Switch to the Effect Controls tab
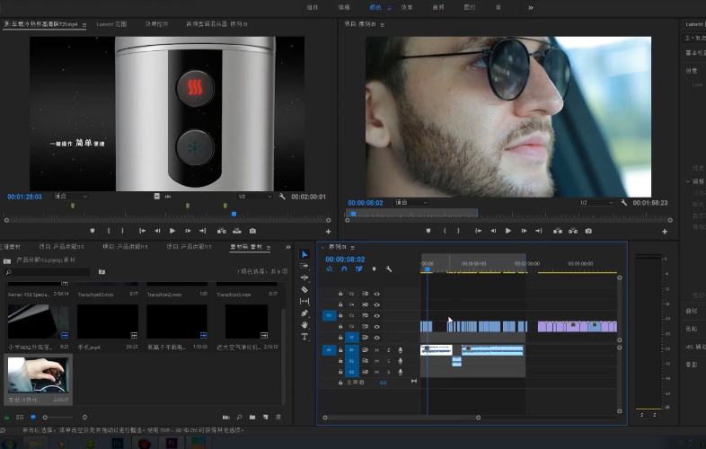Screen dimensions: 706x449 click(x=158, y=24)
